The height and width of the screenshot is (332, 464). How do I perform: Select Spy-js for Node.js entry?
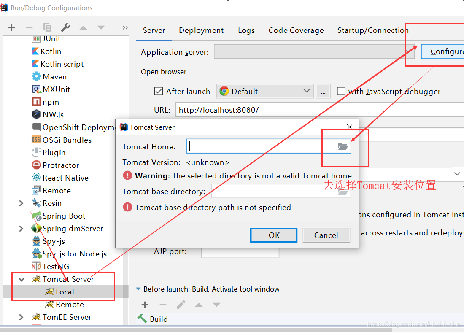coord(69,254)
